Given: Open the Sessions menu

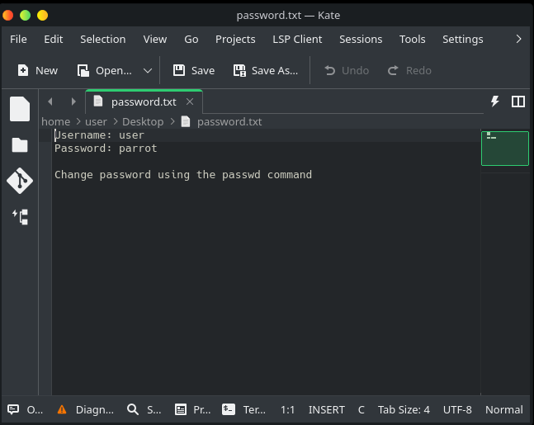Looking at the screenshot, I should pyautogui.click(x=361, y=39).
